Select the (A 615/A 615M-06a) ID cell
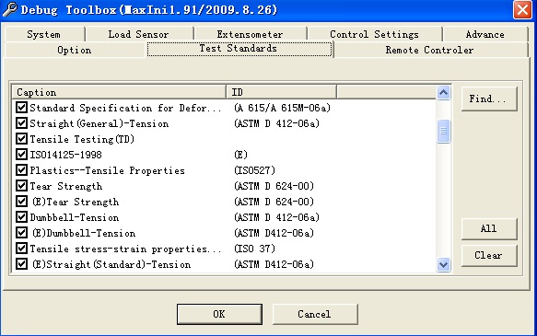 283,108
